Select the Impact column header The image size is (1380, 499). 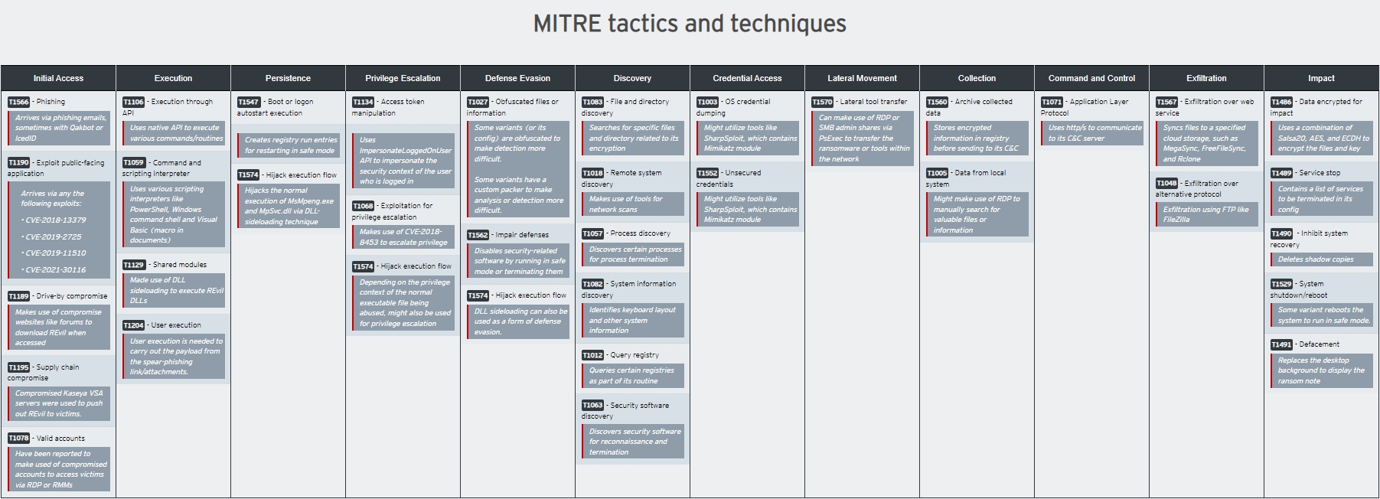point(1321,78)
